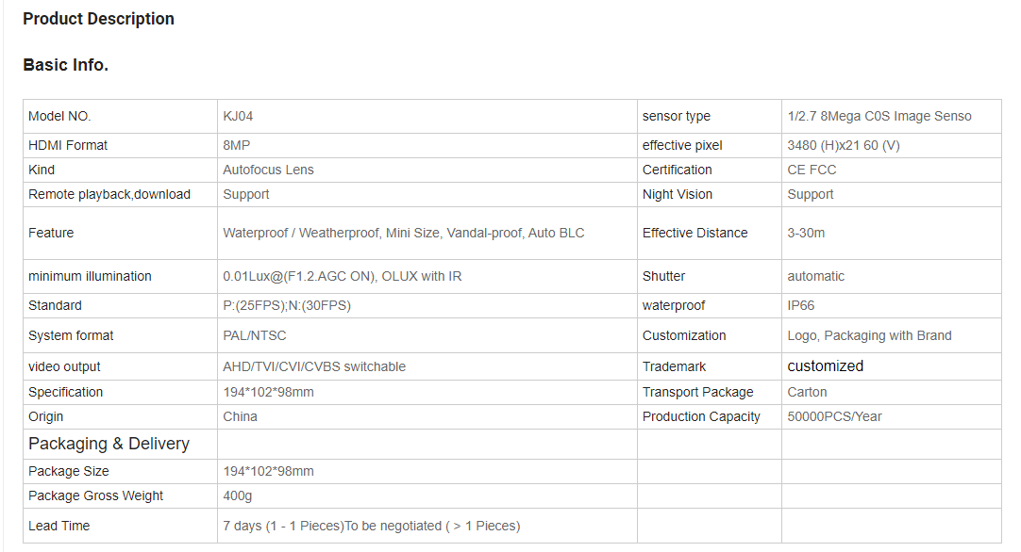Image resolution: width=1021 pixels, height=552 pixels.
Task: Click the IP66 waterproof rating
Action: pos(801,305)
